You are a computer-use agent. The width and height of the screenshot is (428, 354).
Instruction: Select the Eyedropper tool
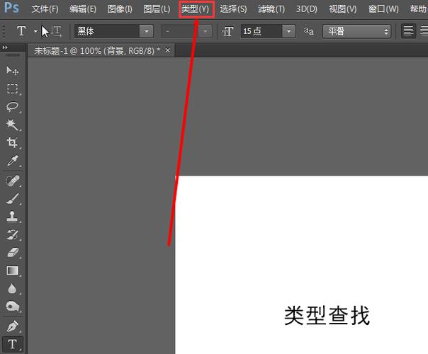click(x=12, y=161)
